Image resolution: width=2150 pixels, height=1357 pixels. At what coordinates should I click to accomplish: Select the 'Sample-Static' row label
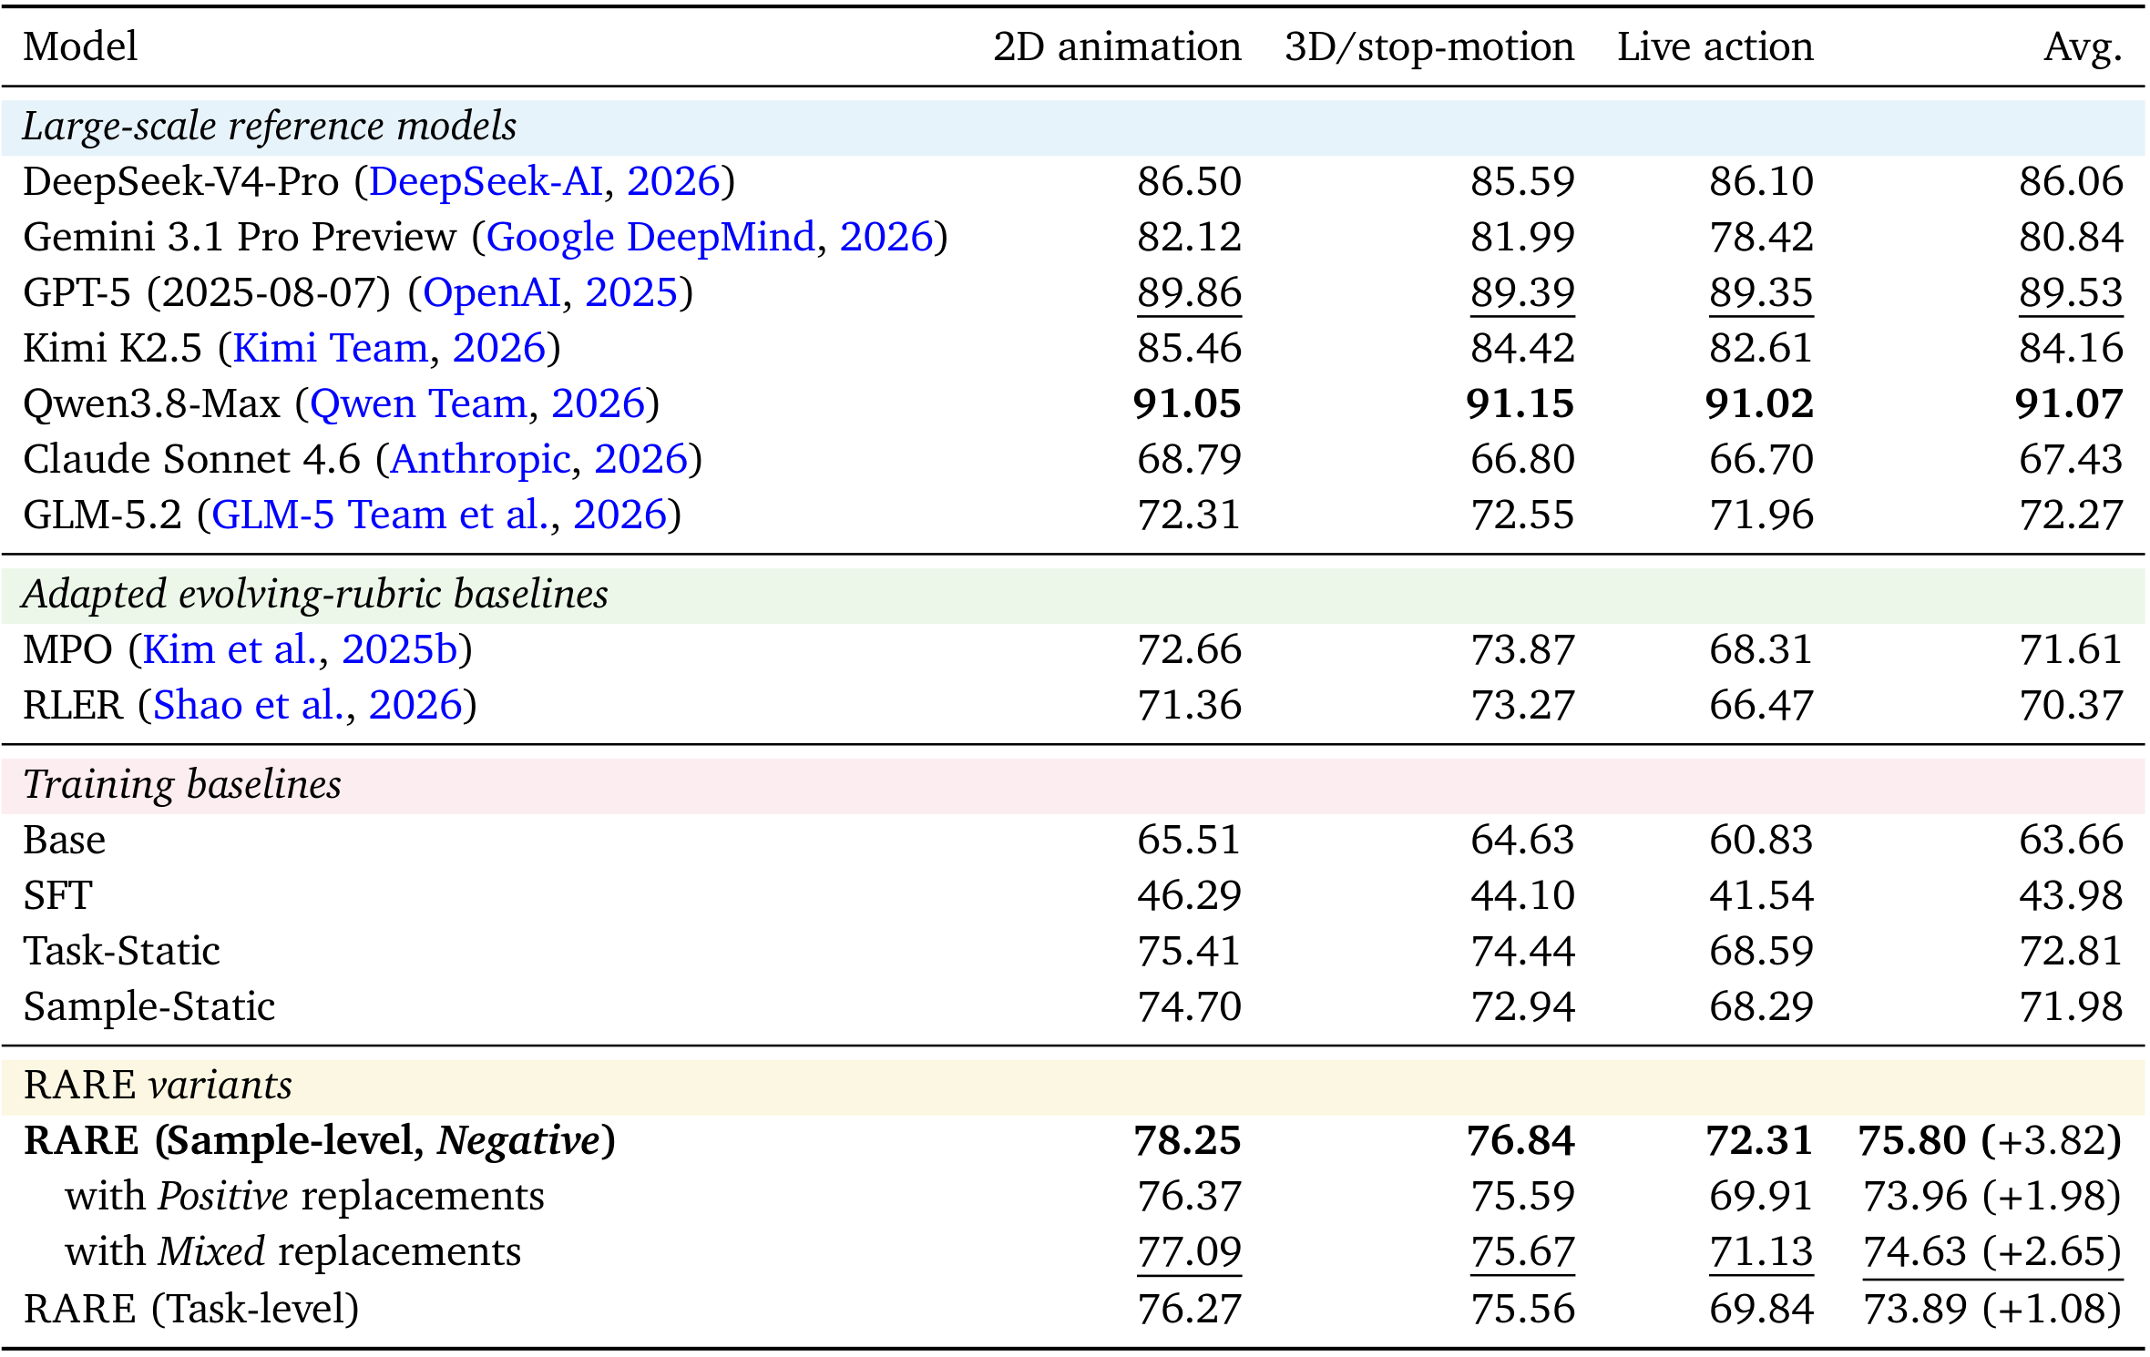tap(148, 1007)
